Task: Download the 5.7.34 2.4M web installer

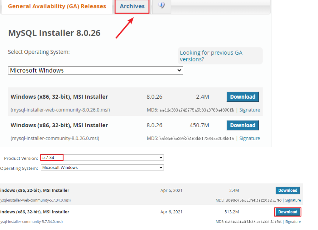Action: [x=287, y=190]
